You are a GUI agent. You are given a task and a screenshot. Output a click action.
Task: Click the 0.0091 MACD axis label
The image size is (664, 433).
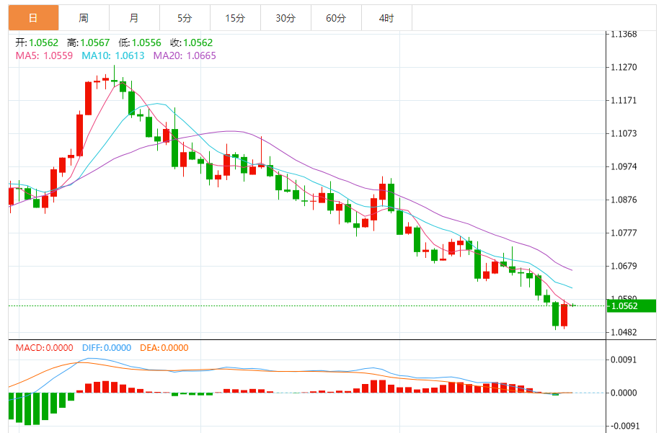coord(624,360)
